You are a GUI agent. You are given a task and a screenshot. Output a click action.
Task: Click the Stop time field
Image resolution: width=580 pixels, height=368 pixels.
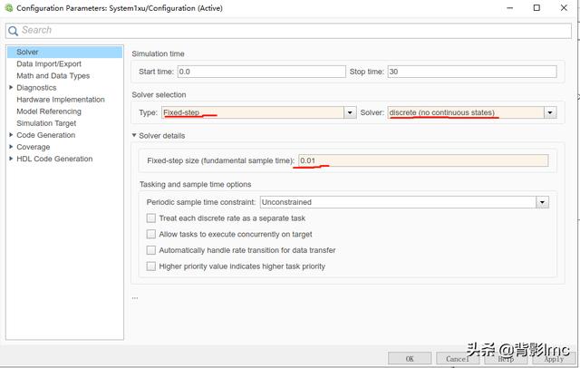coord(472,72)
